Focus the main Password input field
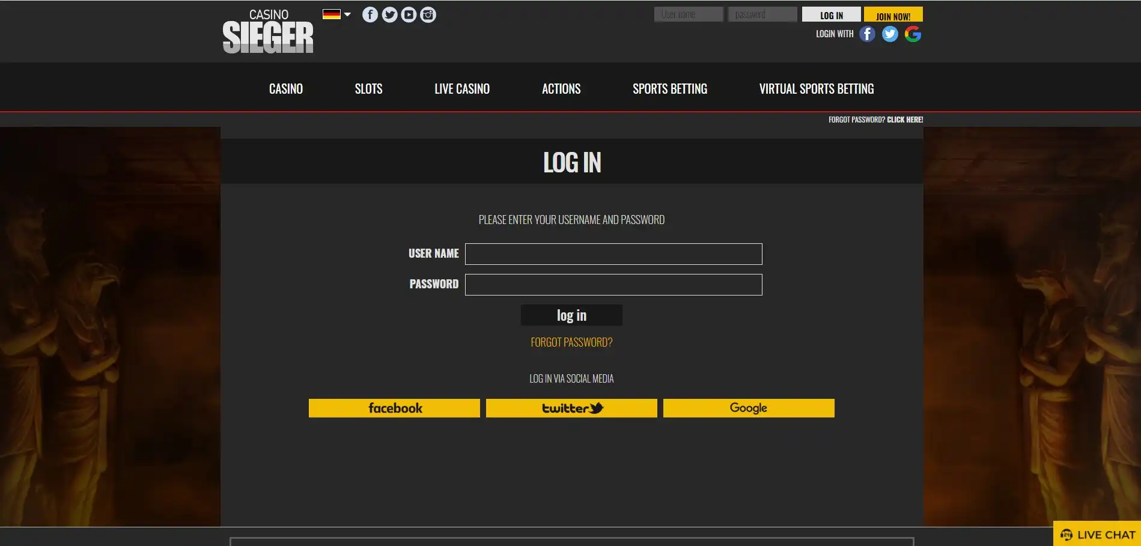Screen dimensions: 1141x546 point(613,285)
